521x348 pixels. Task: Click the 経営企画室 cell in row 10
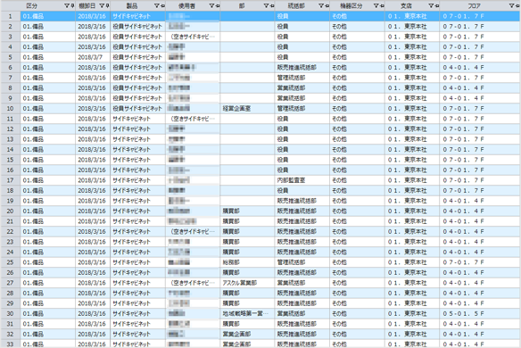click(x=247, y=108)
